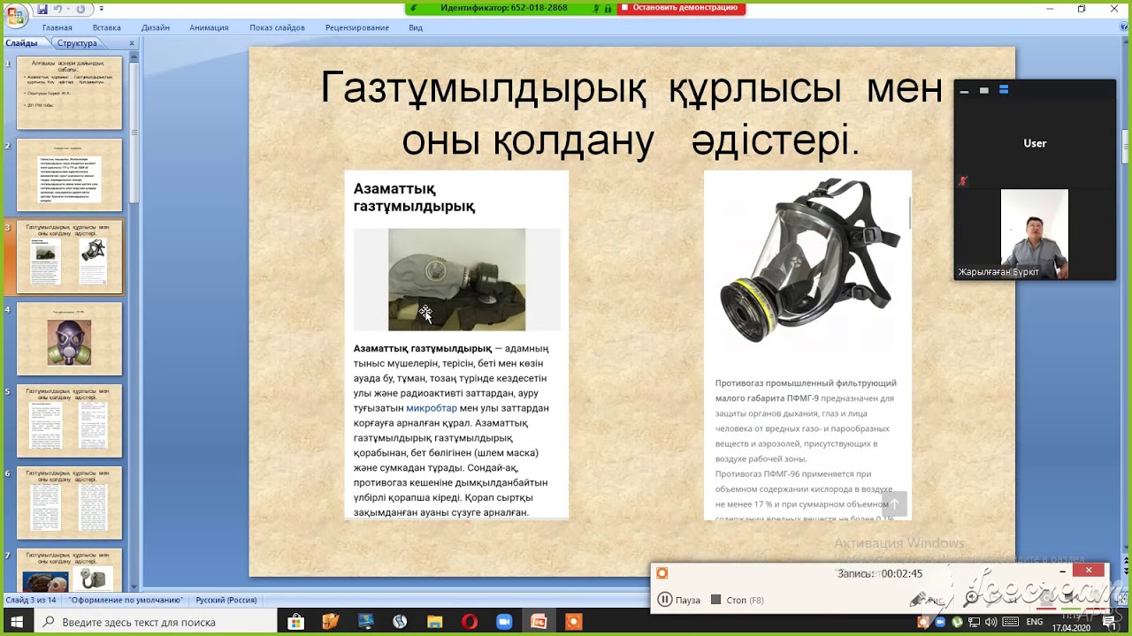Viewport: 1132px width, 636px height.
Task: Open the Показ слайдов ribbon tab
Action: [277, 27]
